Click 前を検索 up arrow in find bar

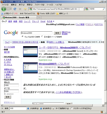coord(46,108)
